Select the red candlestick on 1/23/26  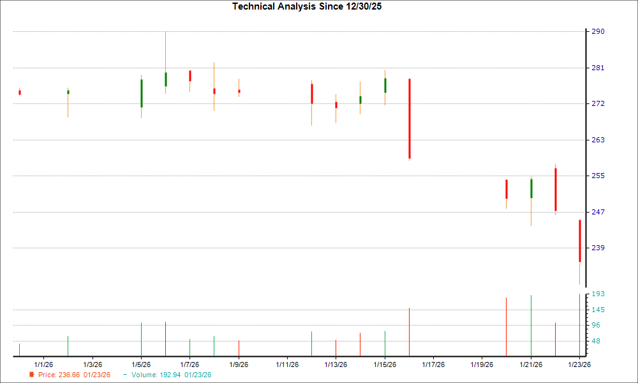point(579,239)
